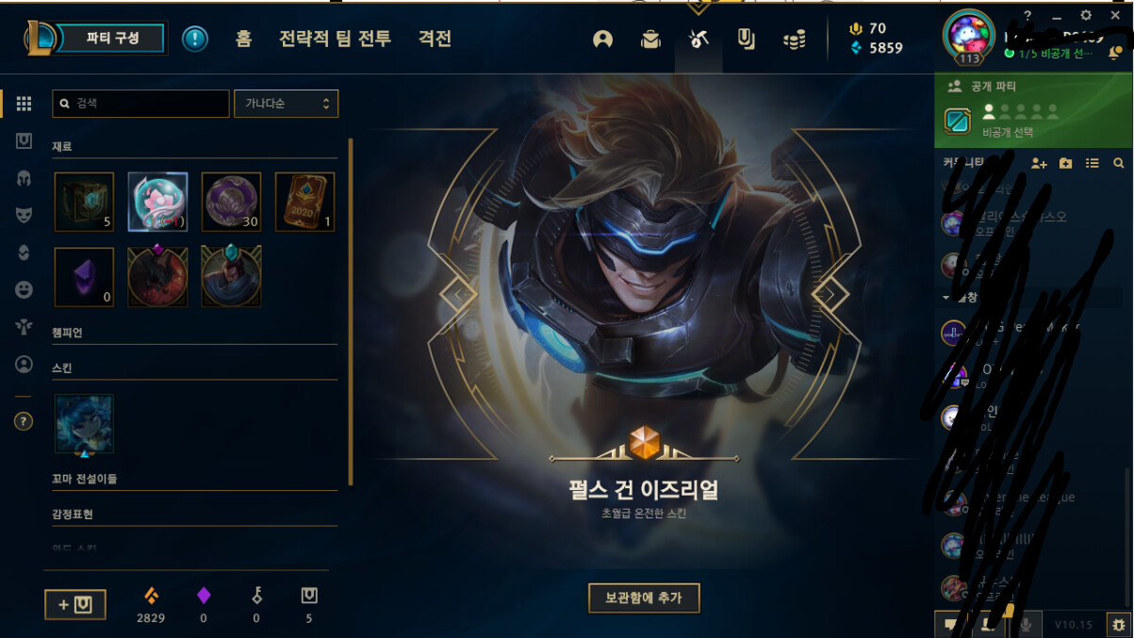Open the profile icon in top navigation
This screenshot has width=1134, height=638.
(x=603, y=39)
